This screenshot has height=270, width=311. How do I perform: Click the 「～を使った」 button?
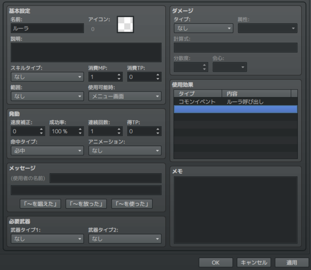(x=132, y=204)
